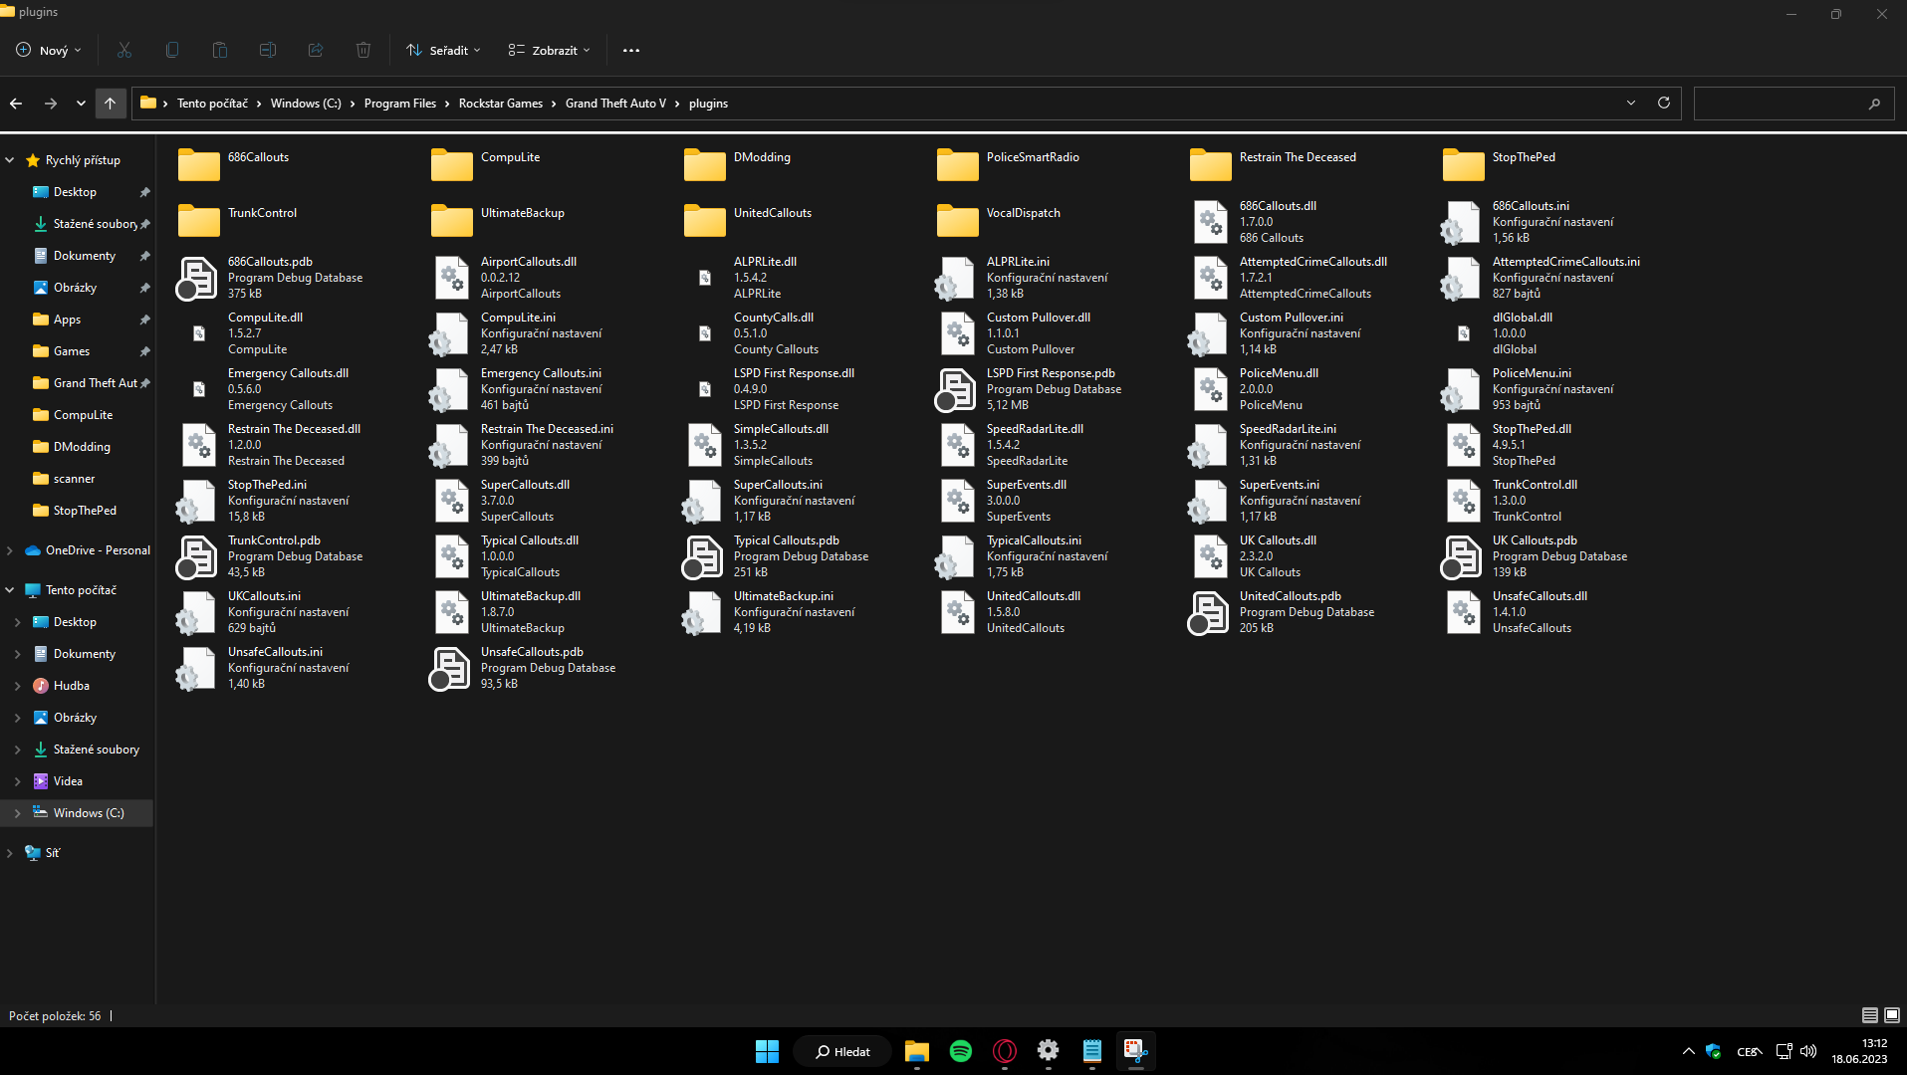Open the Seřadit sort dropdown
This screenshot has width=1907, height=1075.
(x=444, y=50)
